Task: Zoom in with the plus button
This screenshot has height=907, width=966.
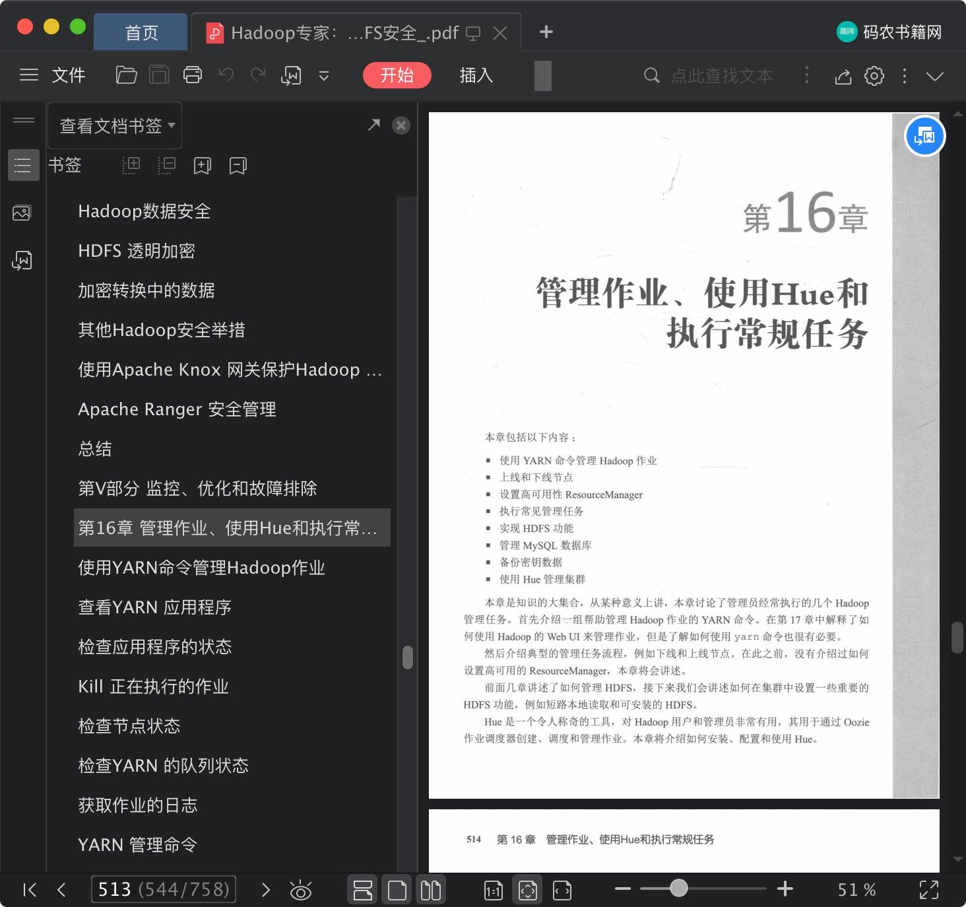Action: 785,889
